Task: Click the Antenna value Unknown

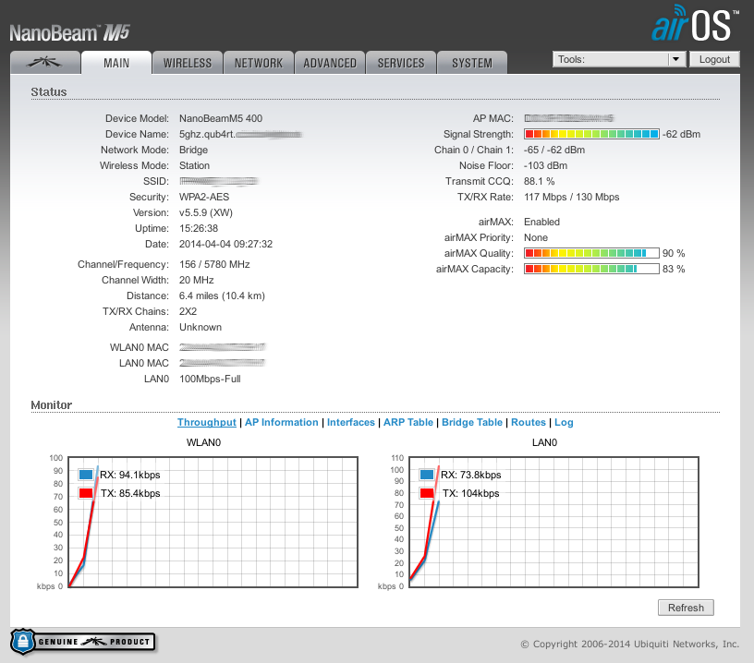Action: click(x=200, y=327)
